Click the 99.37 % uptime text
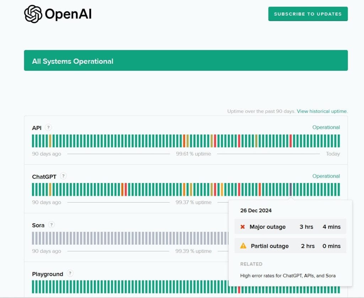Screen dimensions: 364x298 pyautogui.click(x=193, y=203)
